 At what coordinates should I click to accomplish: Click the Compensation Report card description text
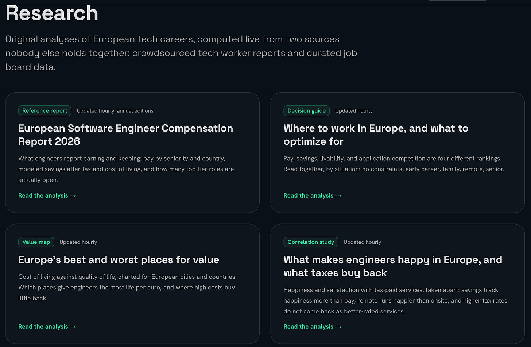point(126,169)
